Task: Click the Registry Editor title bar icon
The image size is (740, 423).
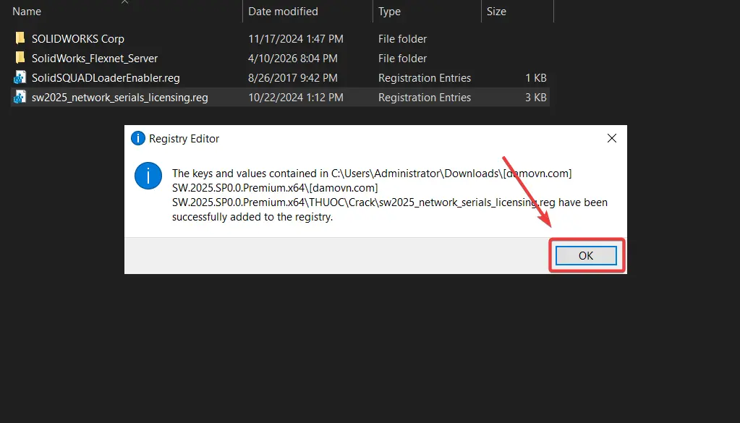Action: pyautogui.click(x=138, y=138)
